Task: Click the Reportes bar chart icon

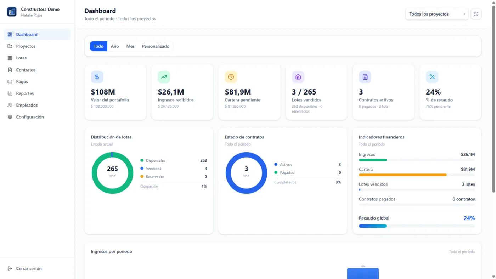Action: click(10, 93)
